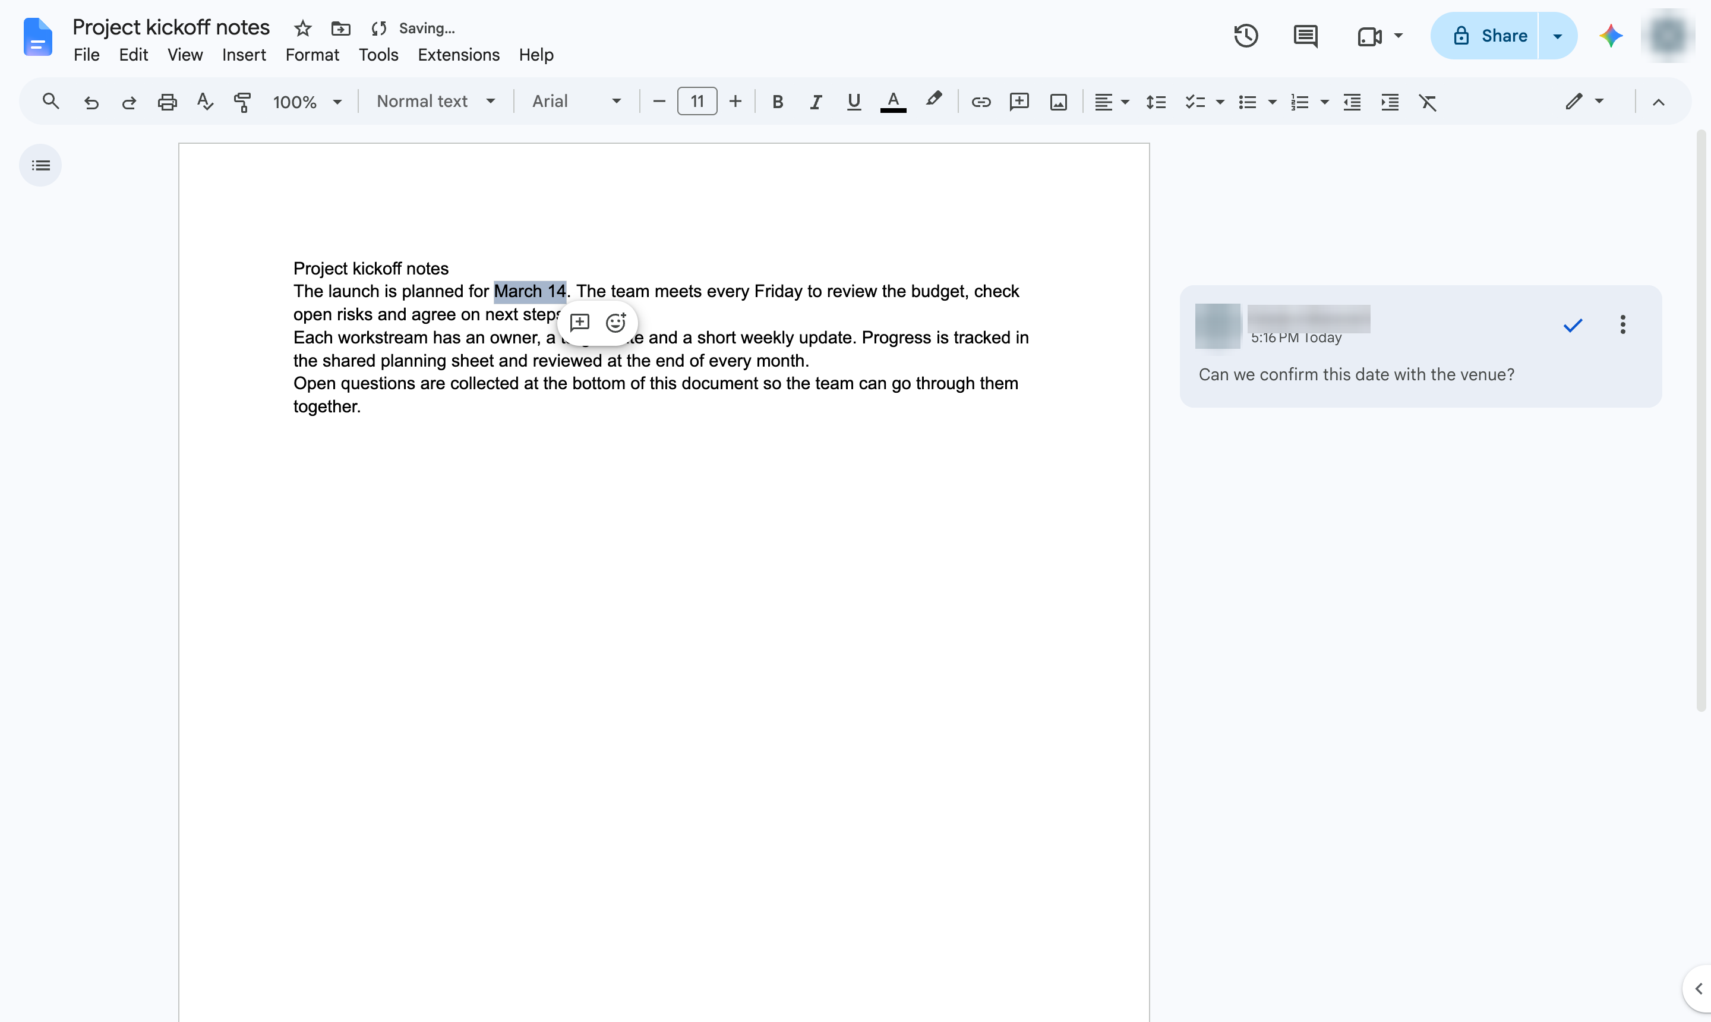
Task: Click the Share button
Action: pyautogui.click(x=1485, y=36)
